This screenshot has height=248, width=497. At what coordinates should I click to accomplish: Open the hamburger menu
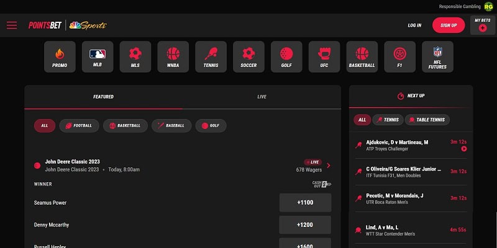12,25
